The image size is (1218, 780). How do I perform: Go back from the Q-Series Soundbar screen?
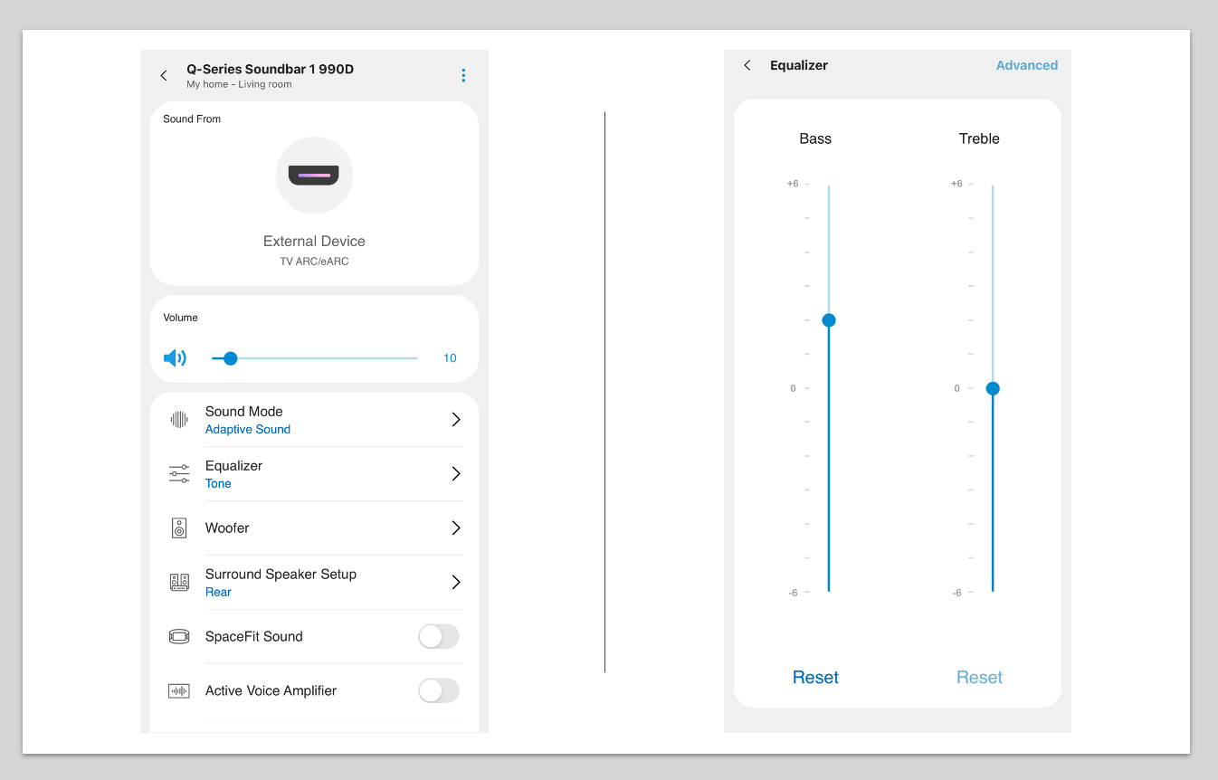tap(164, 76)
